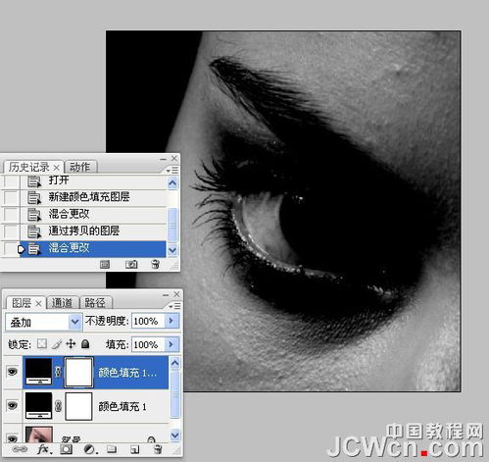Viewport: 489px width, 462px height.
Task: Switch to 动作 actions tab
Action: pos(80,167)
